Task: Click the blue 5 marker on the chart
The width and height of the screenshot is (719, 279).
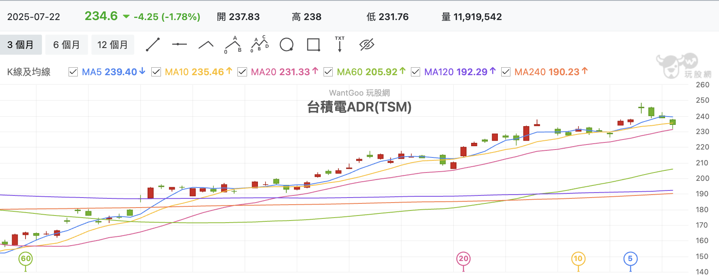Action: pos(630,259)
